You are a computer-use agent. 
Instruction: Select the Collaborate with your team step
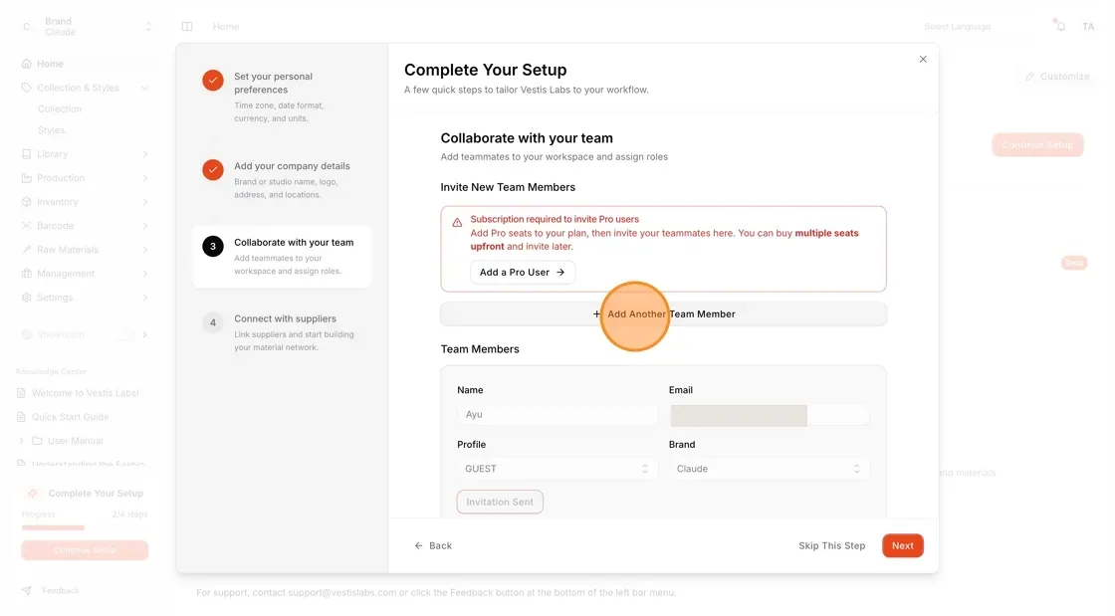(x=282, y=257)
